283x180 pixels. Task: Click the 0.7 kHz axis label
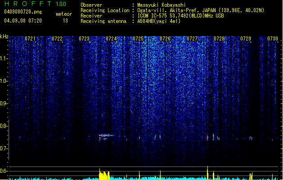click(x=4, y=148)
